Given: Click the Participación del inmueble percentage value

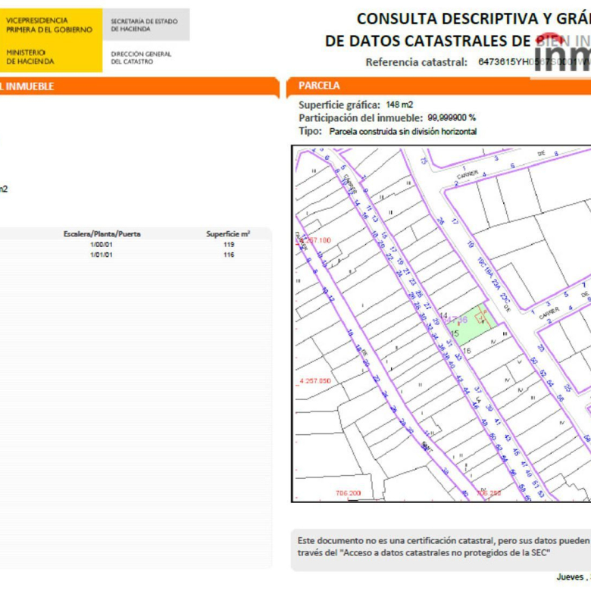Looking at the screenshot, I should (x=452, y=118).
